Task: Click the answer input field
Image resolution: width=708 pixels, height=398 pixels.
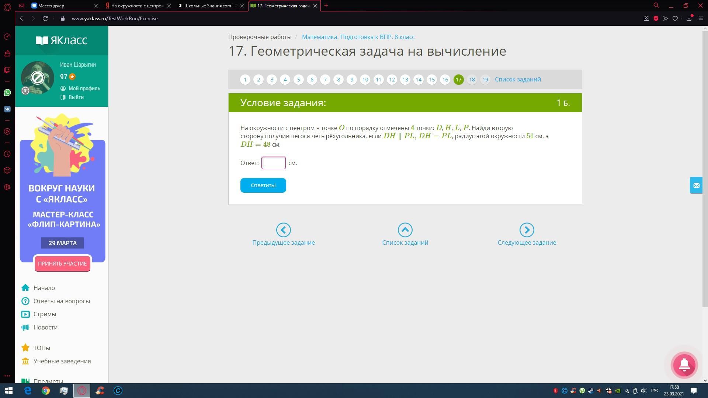Action: (x=274, y=163)
